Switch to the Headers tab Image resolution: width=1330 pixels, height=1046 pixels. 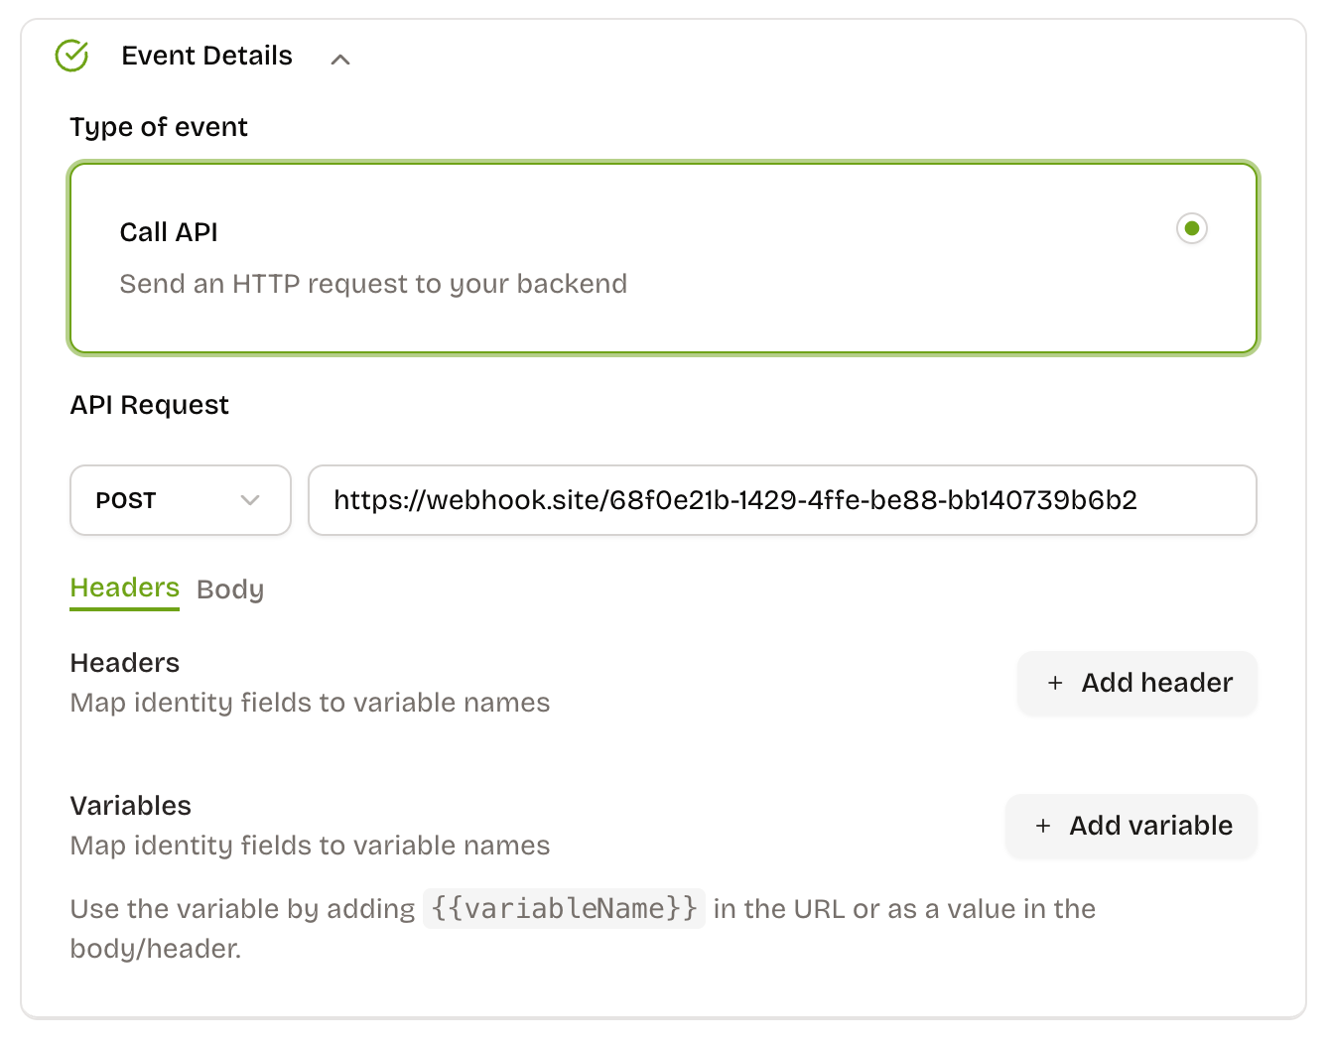pos(124,588)
